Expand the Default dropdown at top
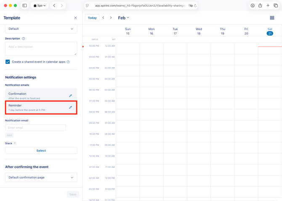 point(41,29)
